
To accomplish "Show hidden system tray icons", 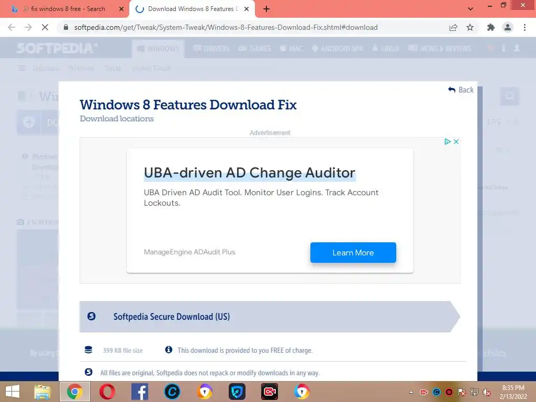I will pos(411,392).
